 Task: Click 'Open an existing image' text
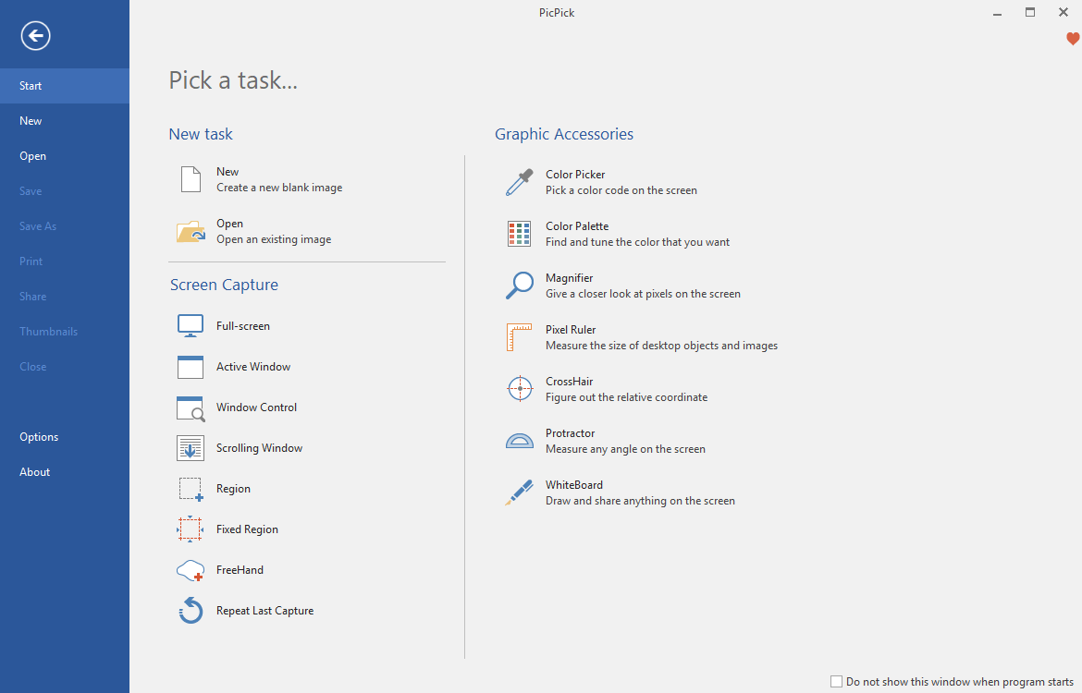[x=274, y=239]
